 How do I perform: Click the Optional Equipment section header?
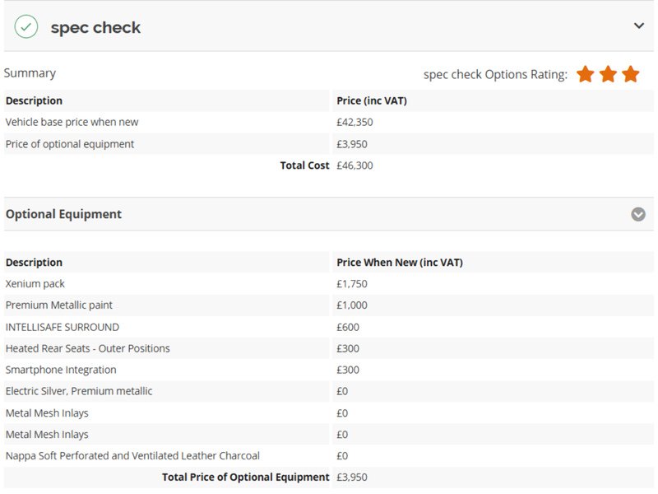329,214
